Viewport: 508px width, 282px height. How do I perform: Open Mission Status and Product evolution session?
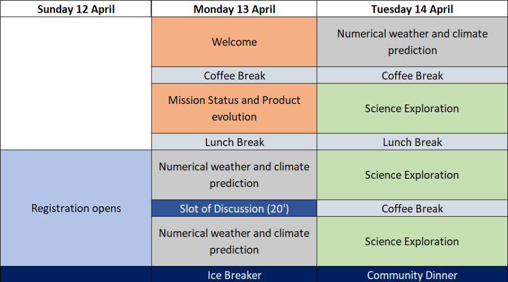[234, 108]
